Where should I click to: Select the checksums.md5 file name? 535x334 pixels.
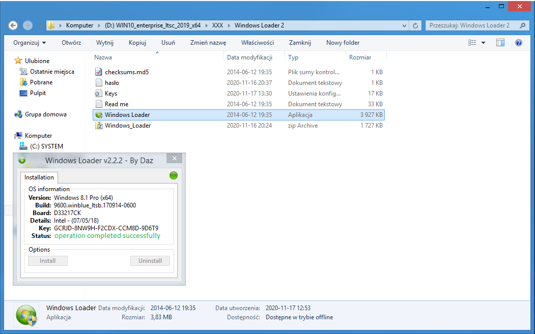tap(127, 72)
